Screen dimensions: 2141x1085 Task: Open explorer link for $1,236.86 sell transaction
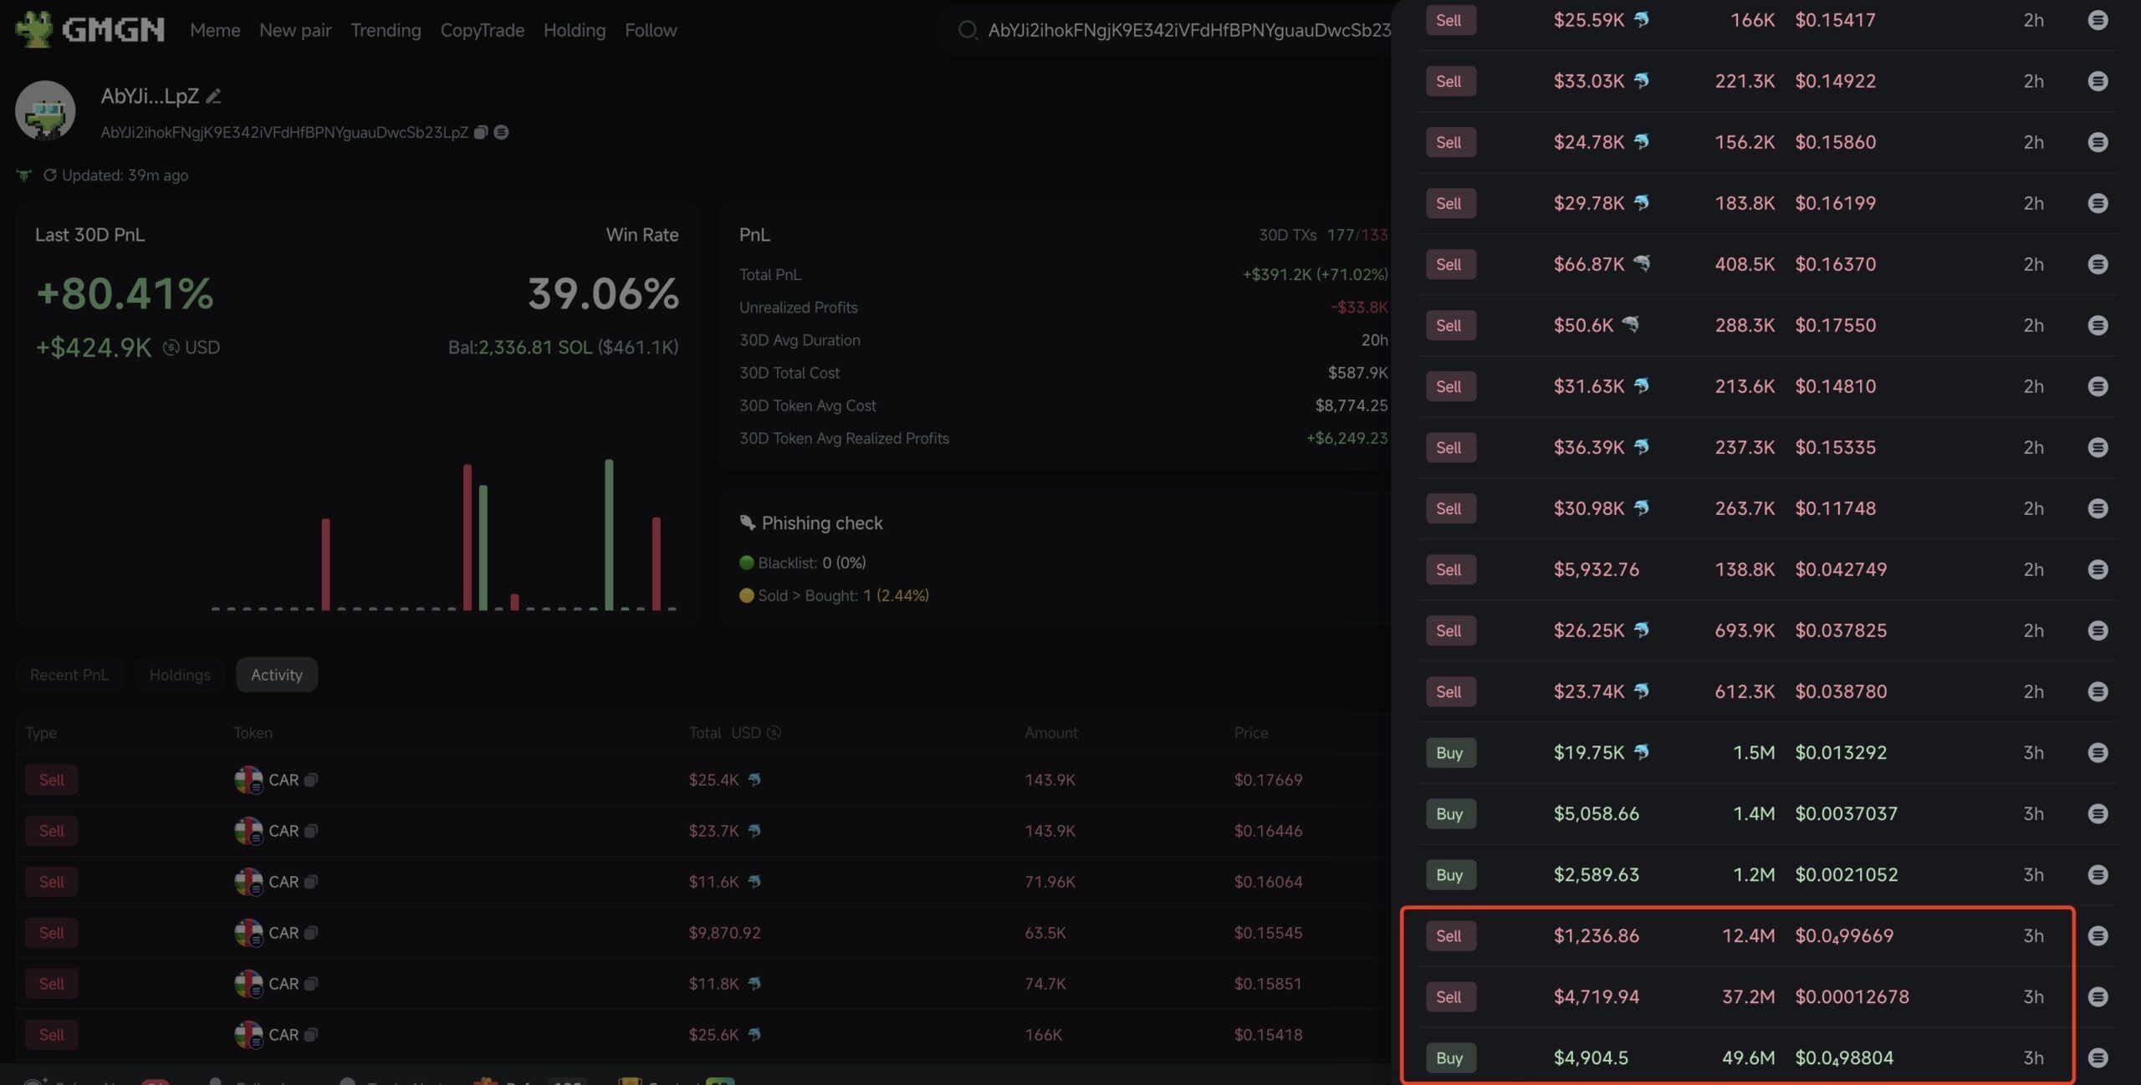click(x=2097, y=935)
